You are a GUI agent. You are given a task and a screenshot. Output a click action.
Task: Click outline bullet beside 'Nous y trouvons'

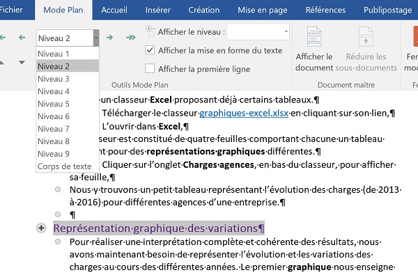click(x=58, y=189)
